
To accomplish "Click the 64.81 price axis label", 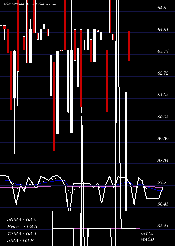I will pos(163,29).
